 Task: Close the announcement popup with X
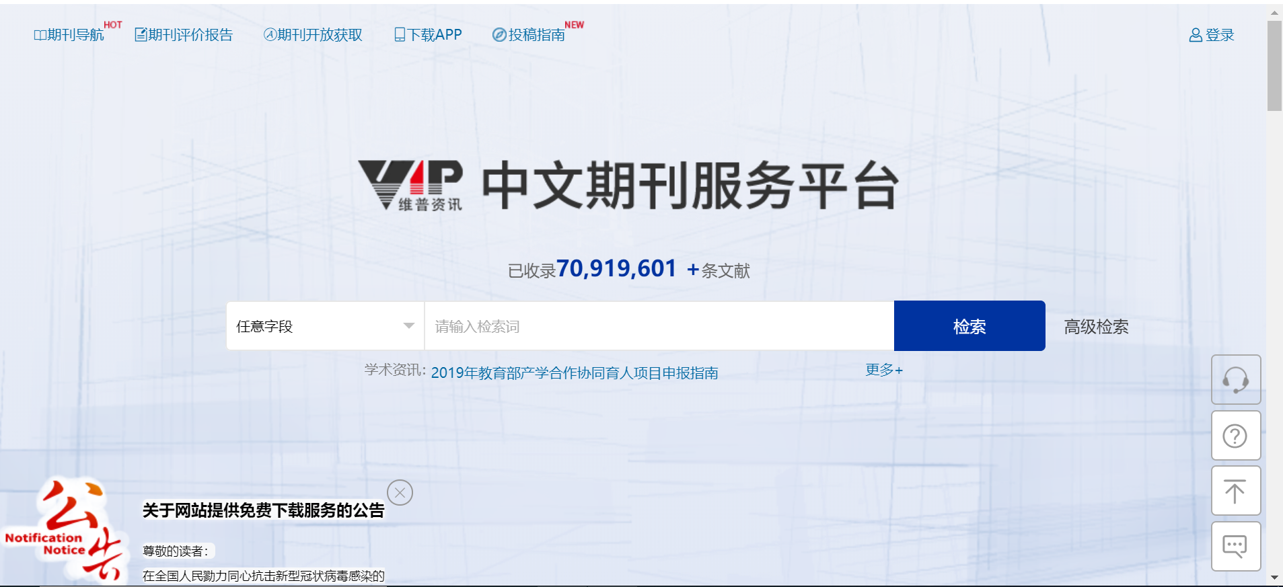coord(400,493)
